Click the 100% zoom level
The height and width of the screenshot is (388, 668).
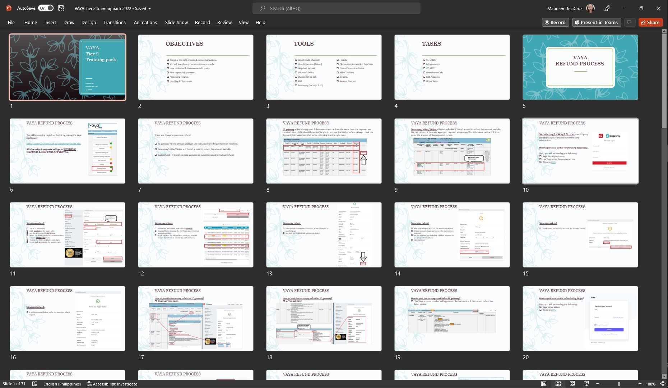click(x=650, y=384)
